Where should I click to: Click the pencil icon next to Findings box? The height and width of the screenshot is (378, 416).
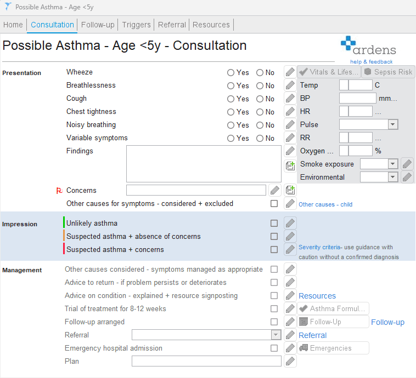pos(290,151)
